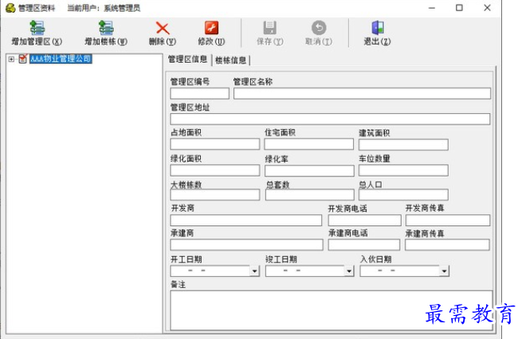Click the 增加楼栋(W) toolbar icon
Viewport: 522px width, 339px height.
(x=106, y=28)
